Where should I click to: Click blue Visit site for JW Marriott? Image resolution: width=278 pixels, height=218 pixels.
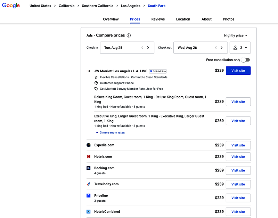click(x=238, y=71)
